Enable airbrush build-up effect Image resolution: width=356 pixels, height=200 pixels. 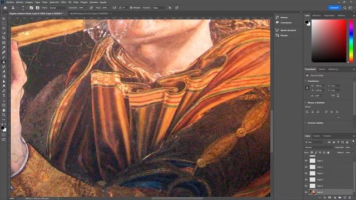[115, 8]
